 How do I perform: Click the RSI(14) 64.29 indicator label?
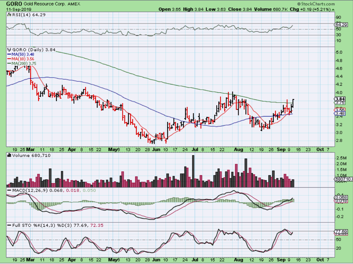[x=29, y=15]
